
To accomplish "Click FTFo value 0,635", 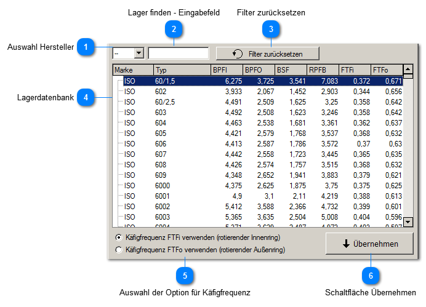I will [x=393, y=154].
